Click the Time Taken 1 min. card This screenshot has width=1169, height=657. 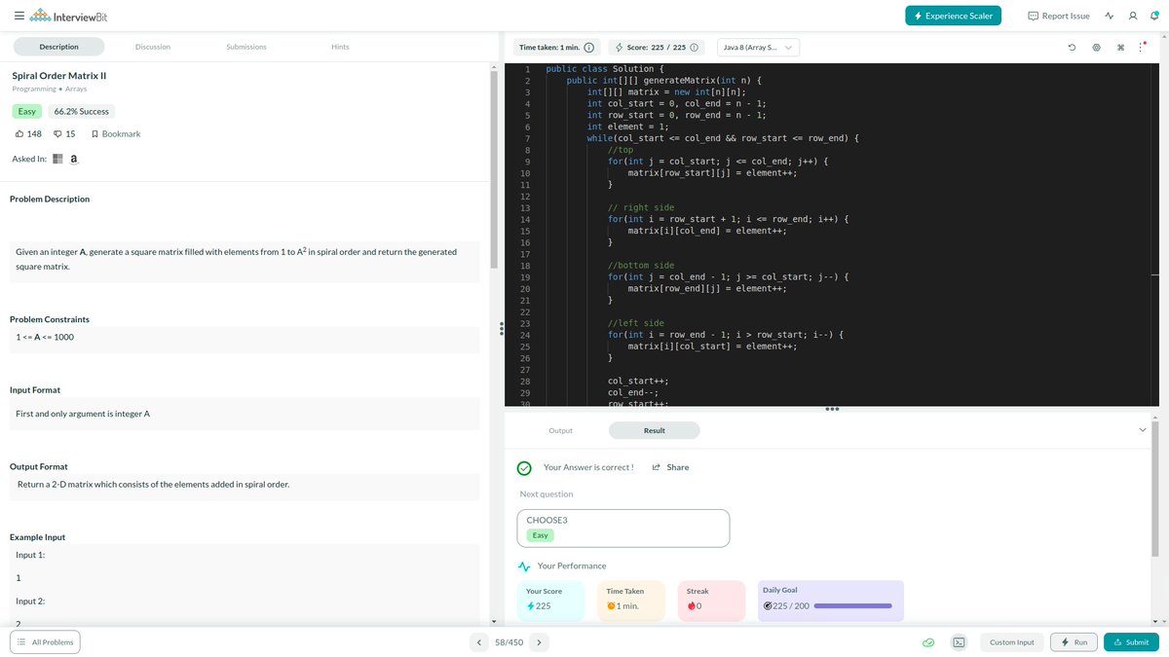tap(630, 601)
